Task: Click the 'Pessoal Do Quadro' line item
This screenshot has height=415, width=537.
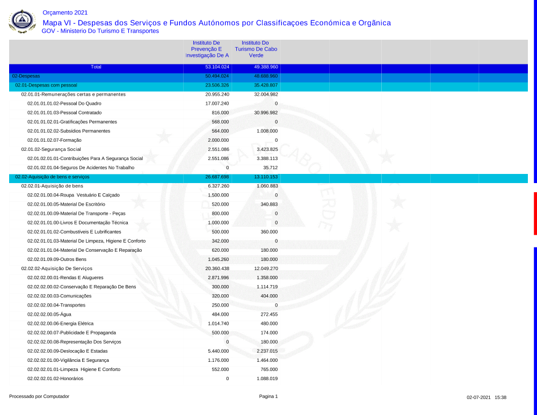Action: pos(64,104)
